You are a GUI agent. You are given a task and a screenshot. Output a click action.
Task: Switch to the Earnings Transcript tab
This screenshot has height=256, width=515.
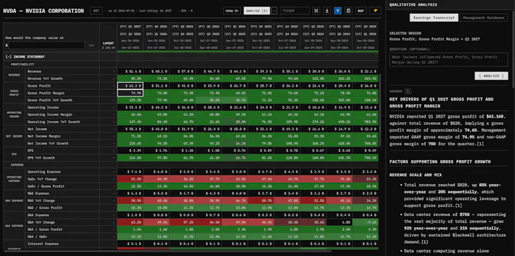[x=434, y=18]
